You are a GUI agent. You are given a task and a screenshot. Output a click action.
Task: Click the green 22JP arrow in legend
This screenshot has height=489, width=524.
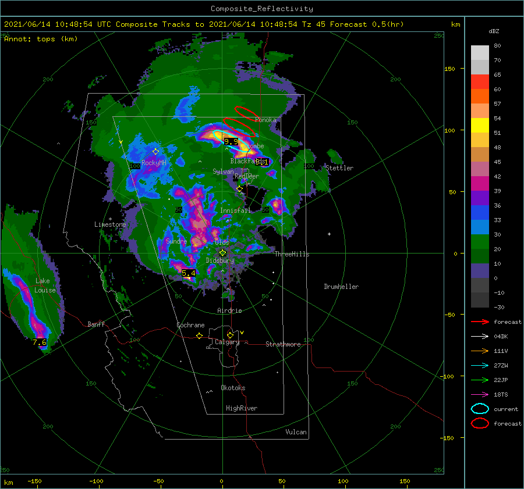point(480,380)
